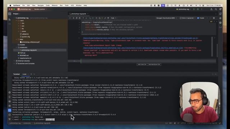230x129 pixels.
Task: Open the Refactor menu
Action: coord(55,5)
